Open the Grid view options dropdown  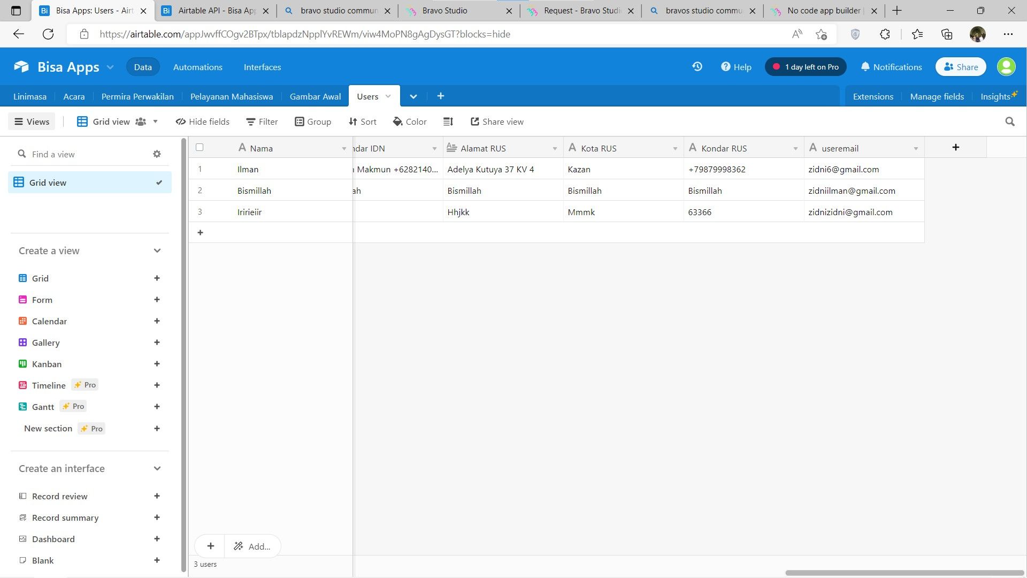(x=155, y=121)
